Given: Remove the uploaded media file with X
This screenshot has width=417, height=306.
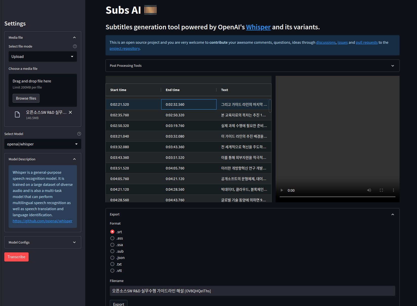Looking at the screenshot, I should [70, 112].
